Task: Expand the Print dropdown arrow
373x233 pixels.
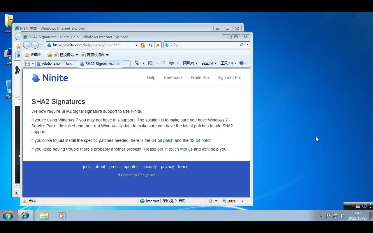Action: (x=178, y=63)
